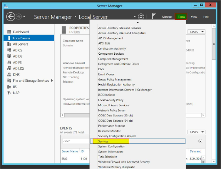Click the back navigation arrow icon
Image resolution: width=221 pixels, height=169 pixels.
pos(11,17)
